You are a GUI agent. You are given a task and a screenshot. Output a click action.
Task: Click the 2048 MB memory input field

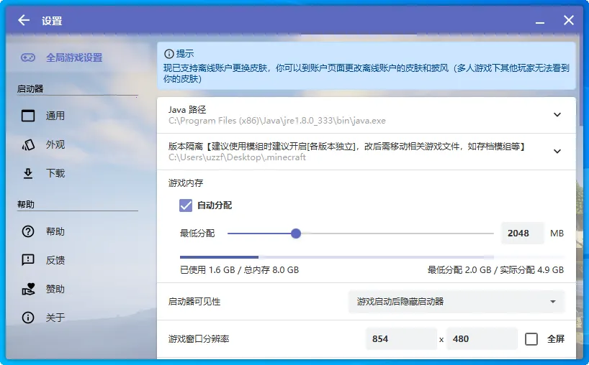[x=522, y=234]
